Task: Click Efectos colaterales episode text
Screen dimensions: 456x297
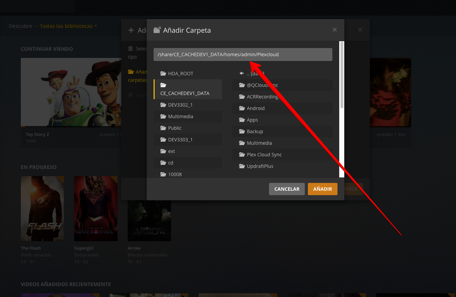Action: click(x=147, y=255)
